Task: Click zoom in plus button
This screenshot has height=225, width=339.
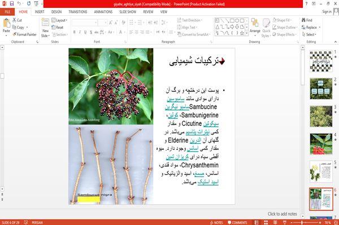Action: click(x=320, y=223)
